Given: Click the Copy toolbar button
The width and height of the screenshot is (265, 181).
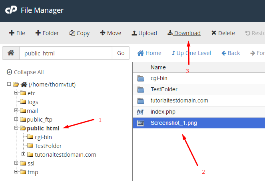Looking at the screenshot, I should point(79,33).
